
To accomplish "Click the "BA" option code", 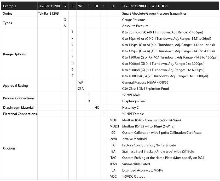I will pos(113,151).
